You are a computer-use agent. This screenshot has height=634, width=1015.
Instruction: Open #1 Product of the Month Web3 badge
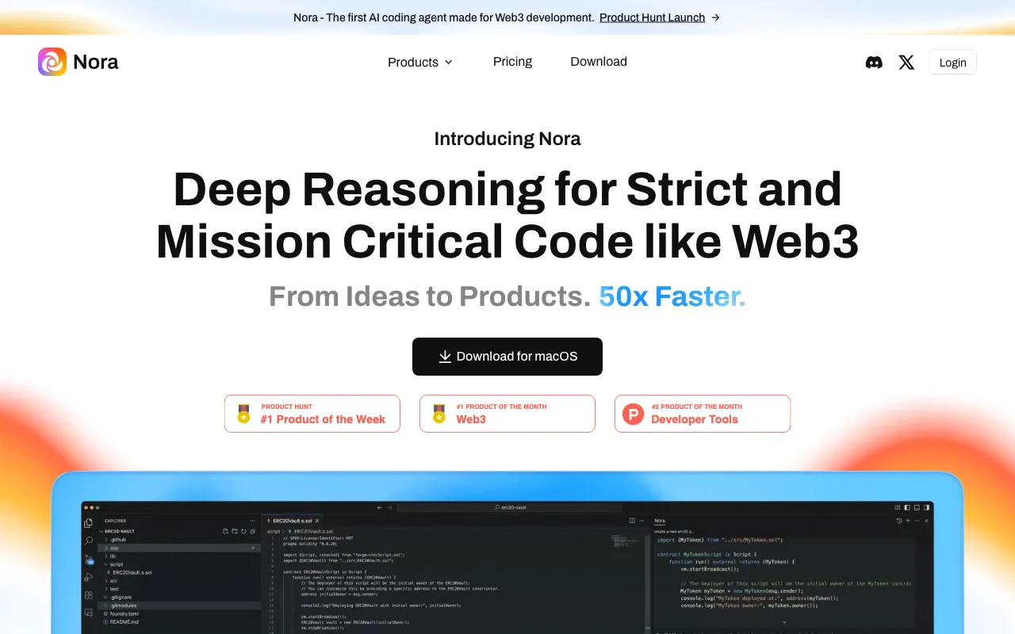click(x=507, y=414)
